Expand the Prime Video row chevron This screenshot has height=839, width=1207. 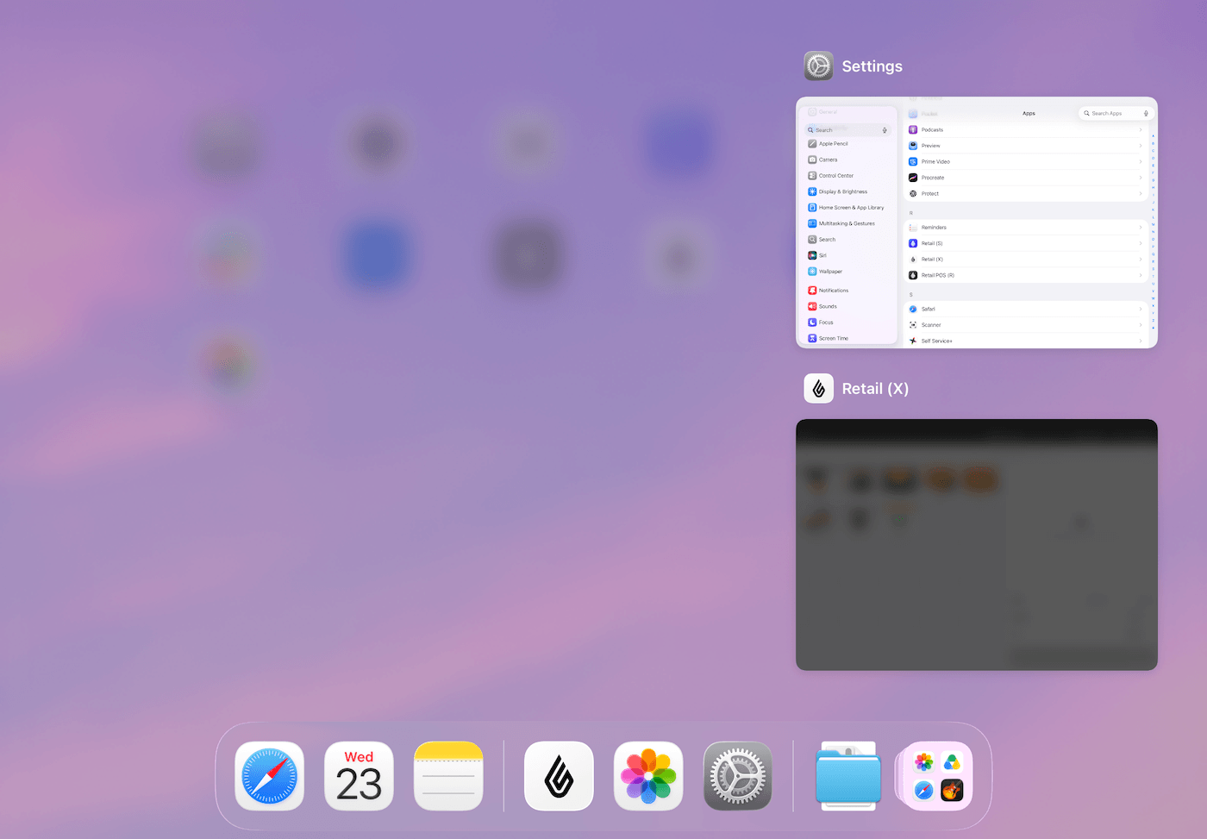click(1141, 162)
